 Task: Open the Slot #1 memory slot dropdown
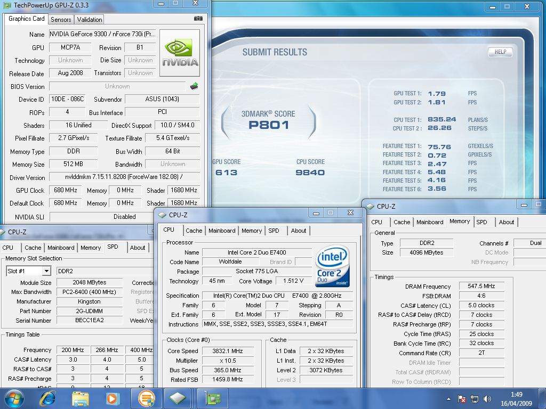46,271
